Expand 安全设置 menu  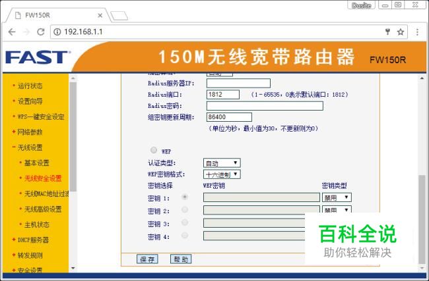pyautogui.click(x=30, y=270)
